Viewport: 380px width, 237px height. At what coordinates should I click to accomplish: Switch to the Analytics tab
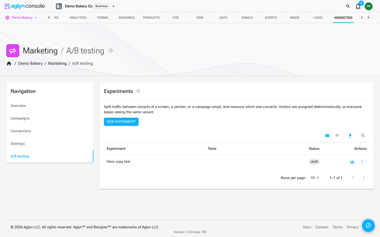pyautogui.click(x=78, y=18)
